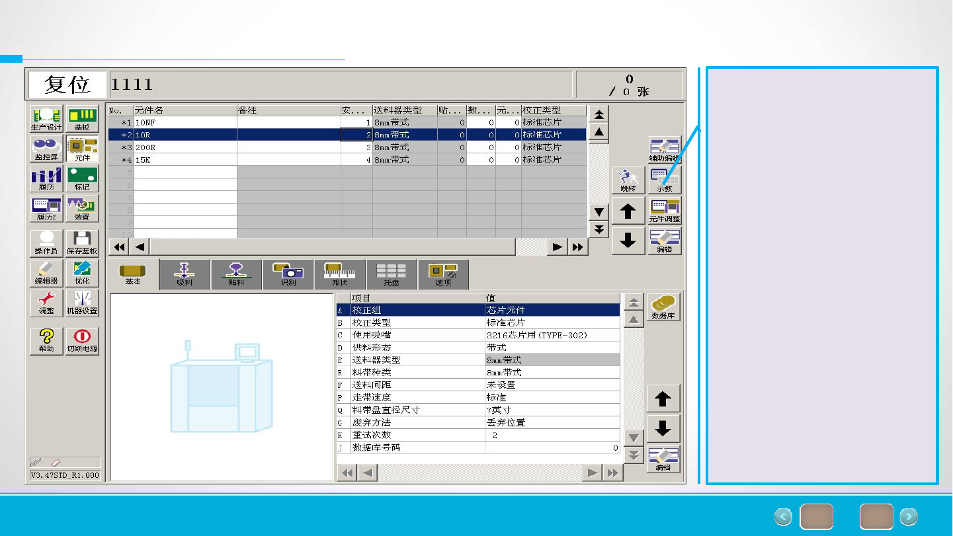The image size is (953, 536).
Task: Select component row 200R in the list
Action: (x=347, y=147)
